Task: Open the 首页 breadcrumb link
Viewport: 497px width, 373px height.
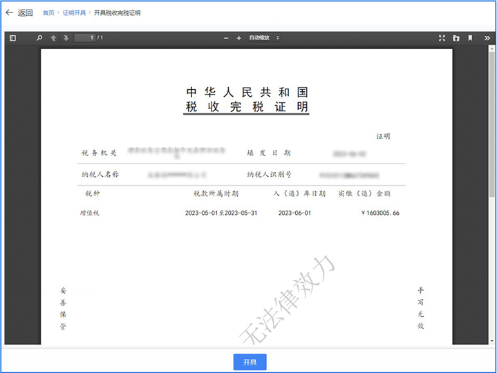Action: [x=48, y=13]
